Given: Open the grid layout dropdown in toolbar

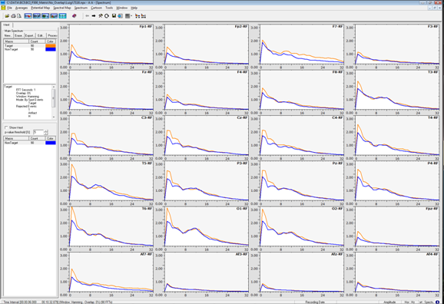Looking at the screenshot, I should coord(128,16).
